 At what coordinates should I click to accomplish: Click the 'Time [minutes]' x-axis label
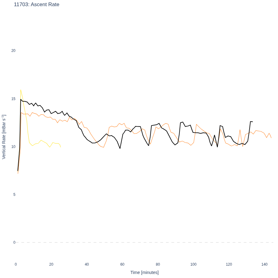pos(145,272)
